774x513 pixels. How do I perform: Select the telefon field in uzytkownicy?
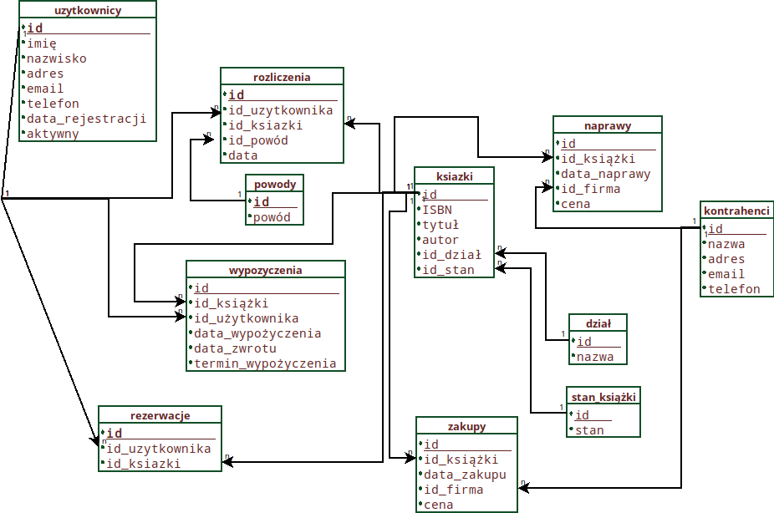[x=53, y=104]
